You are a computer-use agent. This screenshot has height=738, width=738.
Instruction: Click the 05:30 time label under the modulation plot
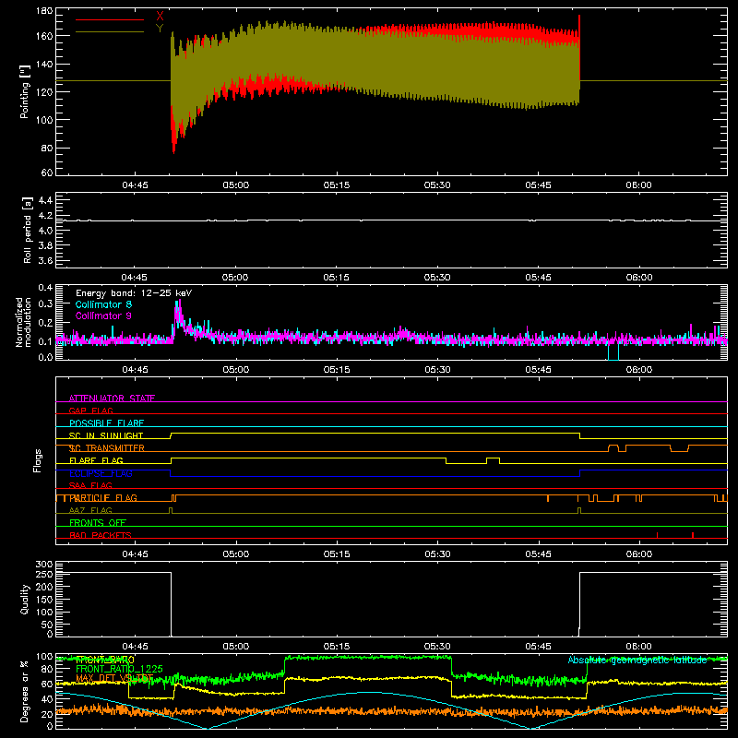437,370
